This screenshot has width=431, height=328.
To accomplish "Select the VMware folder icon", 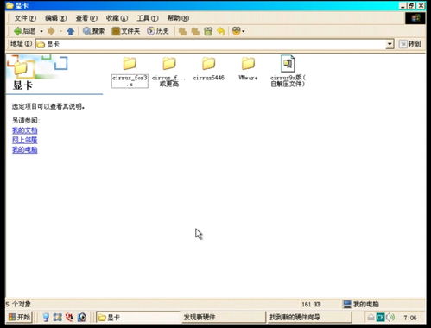I will (248, 63).
